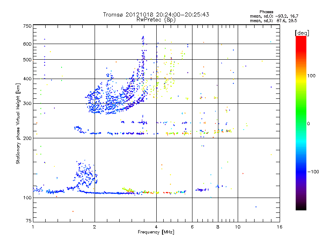Click the y-axis tick label '75'
Viewport: 329px width, 247px height.
pos(29,221)
